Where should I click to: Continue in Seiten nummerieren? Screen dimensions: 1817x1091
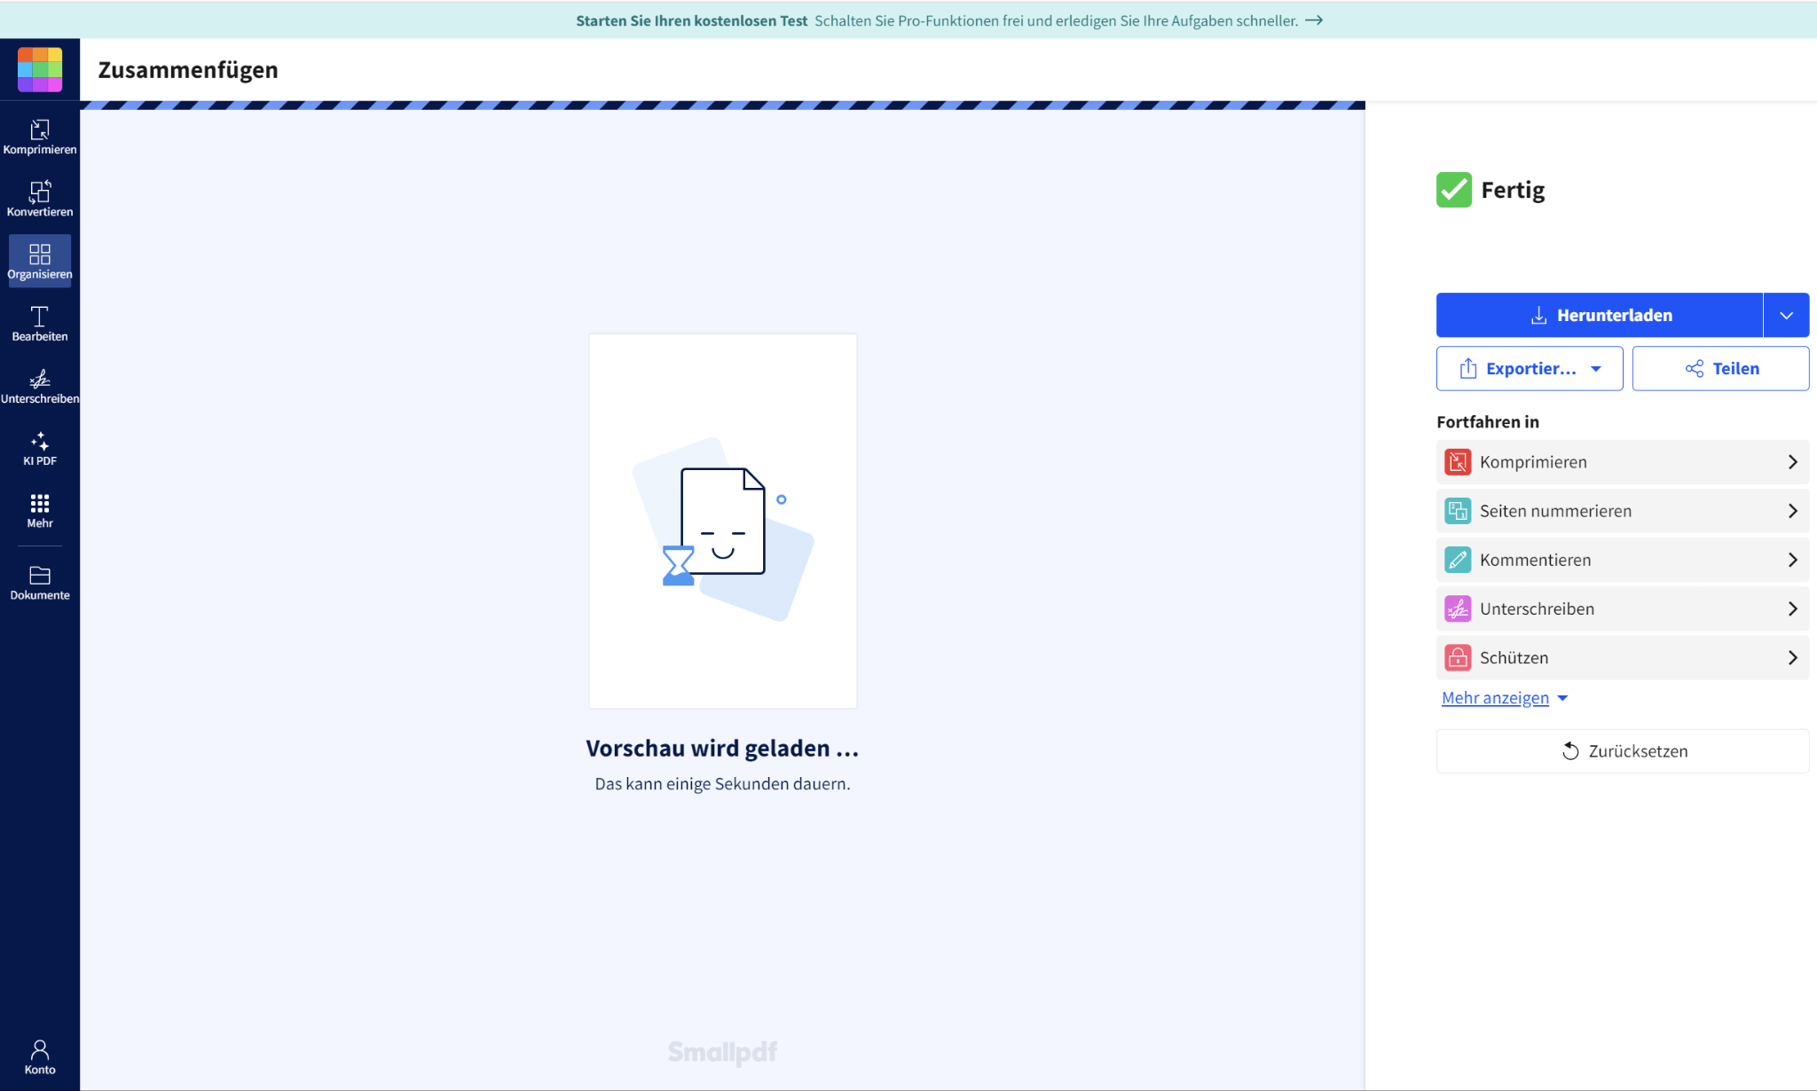(1622, 511)
